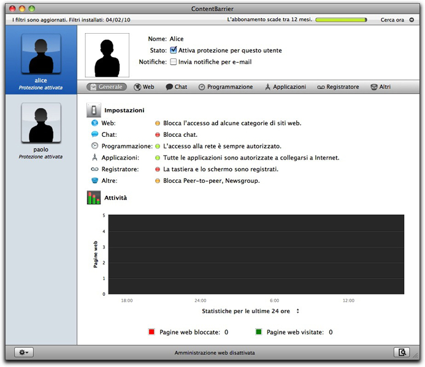The image size is (425, 367).
Task: Click the green status dot for Applicazioni
Action: (x=158, y=158)
